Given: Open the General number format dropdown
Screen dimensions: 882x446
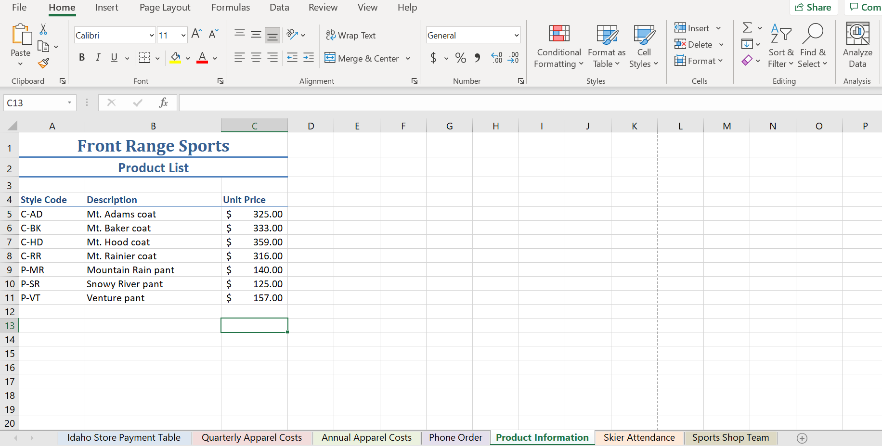Looking at the screenshot, I should pos(518,35).
